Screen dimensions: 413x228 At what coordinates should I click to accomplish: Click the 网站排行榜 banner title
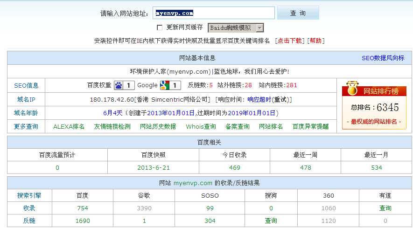point(381,91)
